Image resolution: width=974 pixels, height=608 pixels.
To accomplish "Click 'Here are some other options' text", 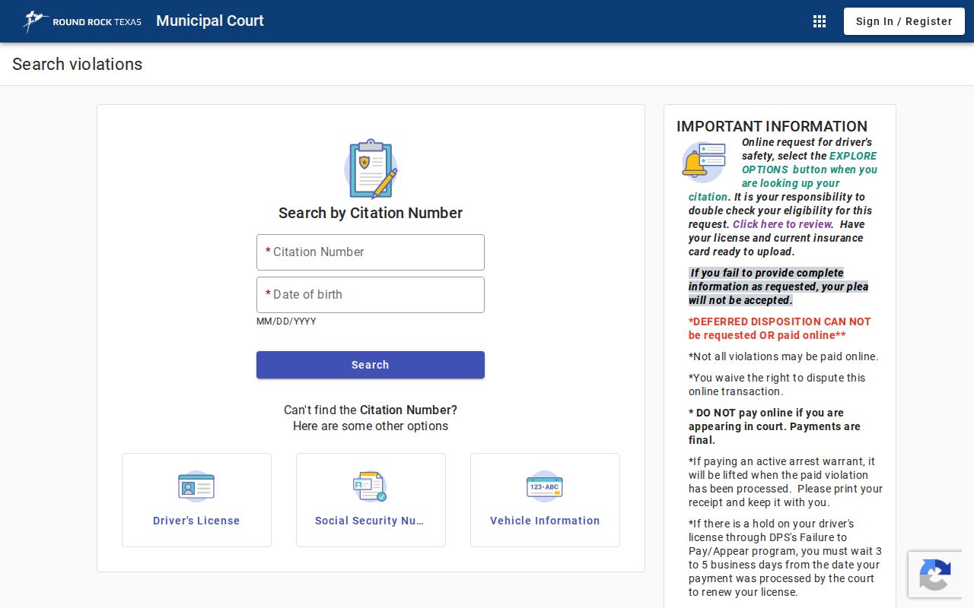I will [371, 426].
